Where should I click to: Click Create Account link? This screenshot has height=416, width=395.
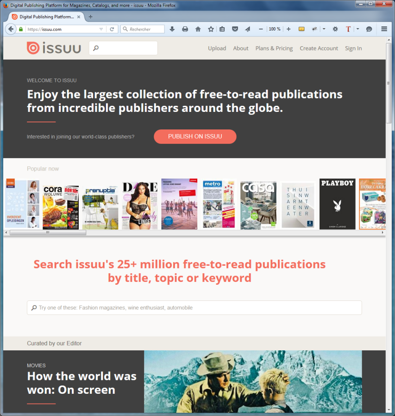pos(319,48)
